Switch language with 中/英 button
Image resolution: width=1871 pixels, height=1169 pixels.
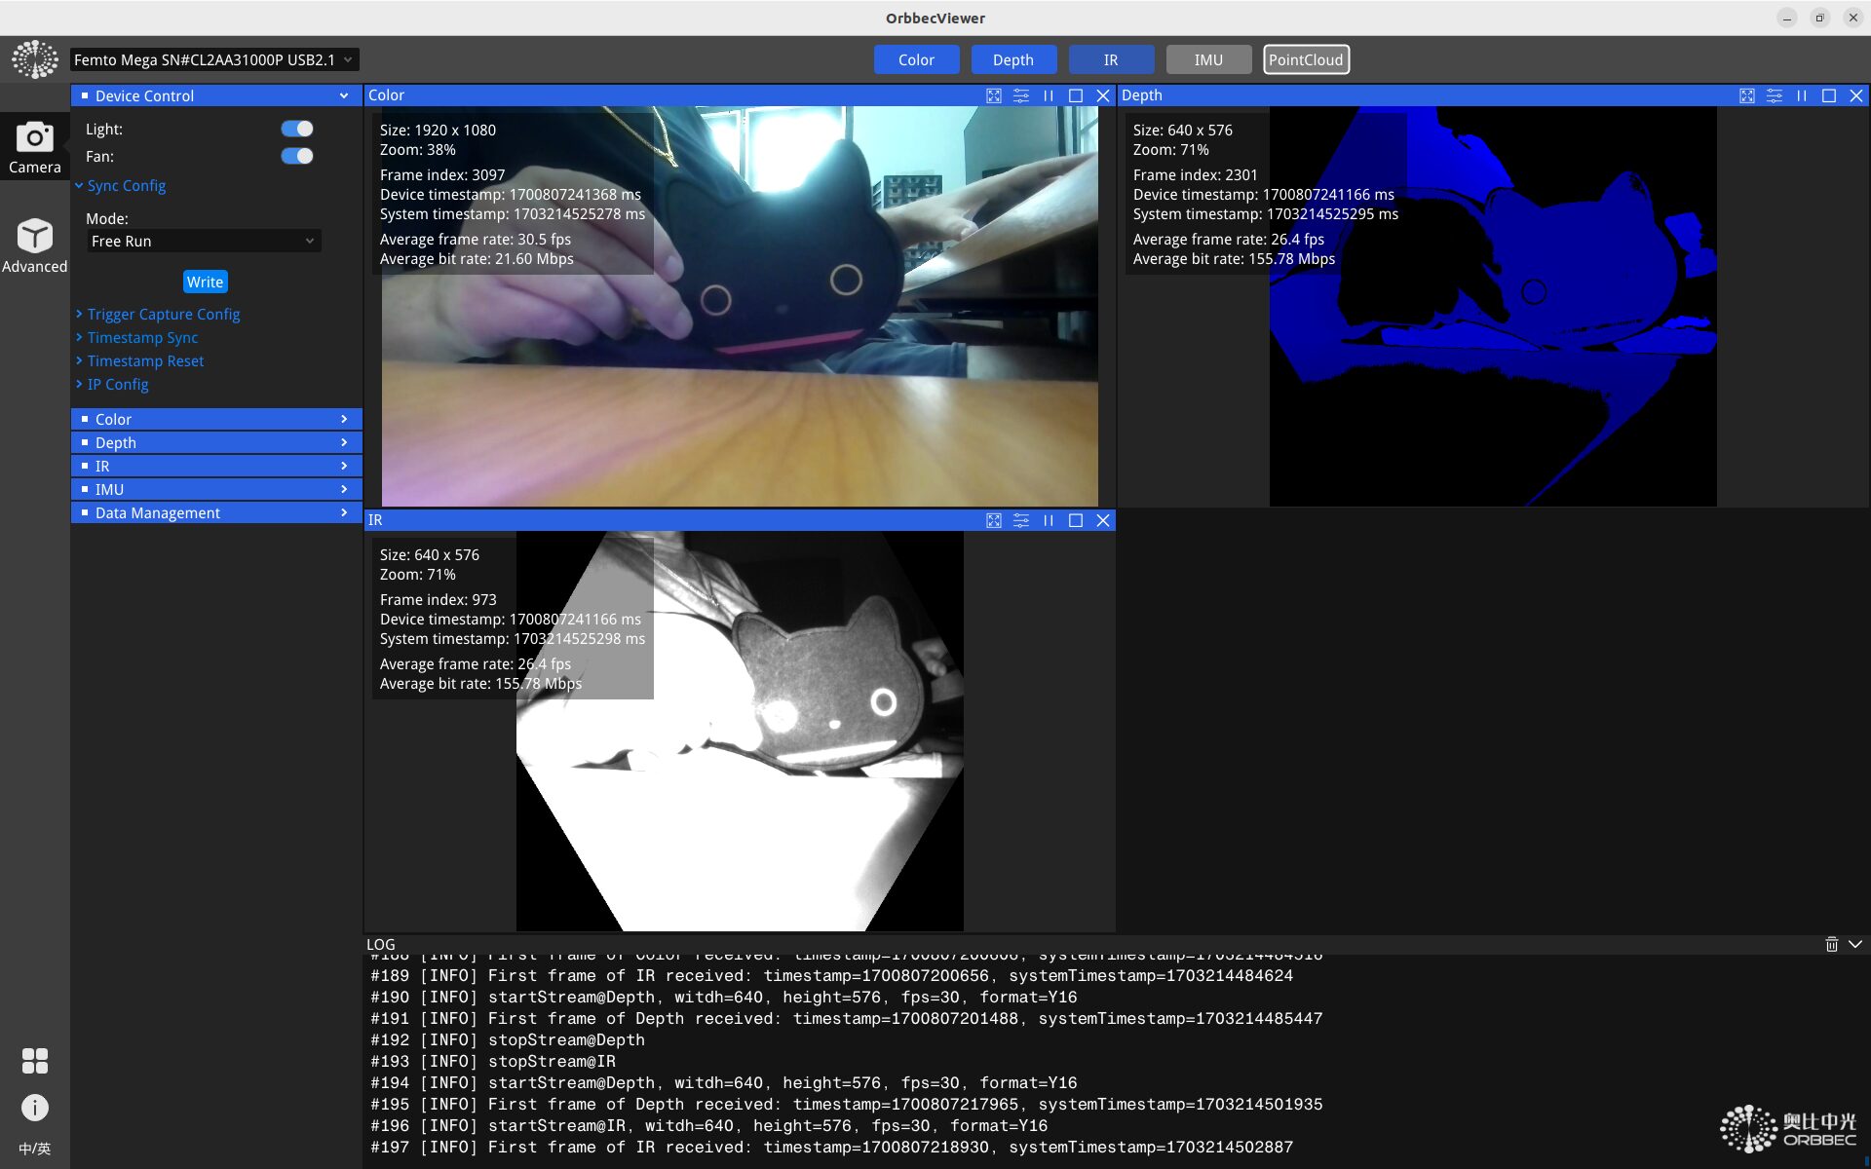tap(34, 1149)
